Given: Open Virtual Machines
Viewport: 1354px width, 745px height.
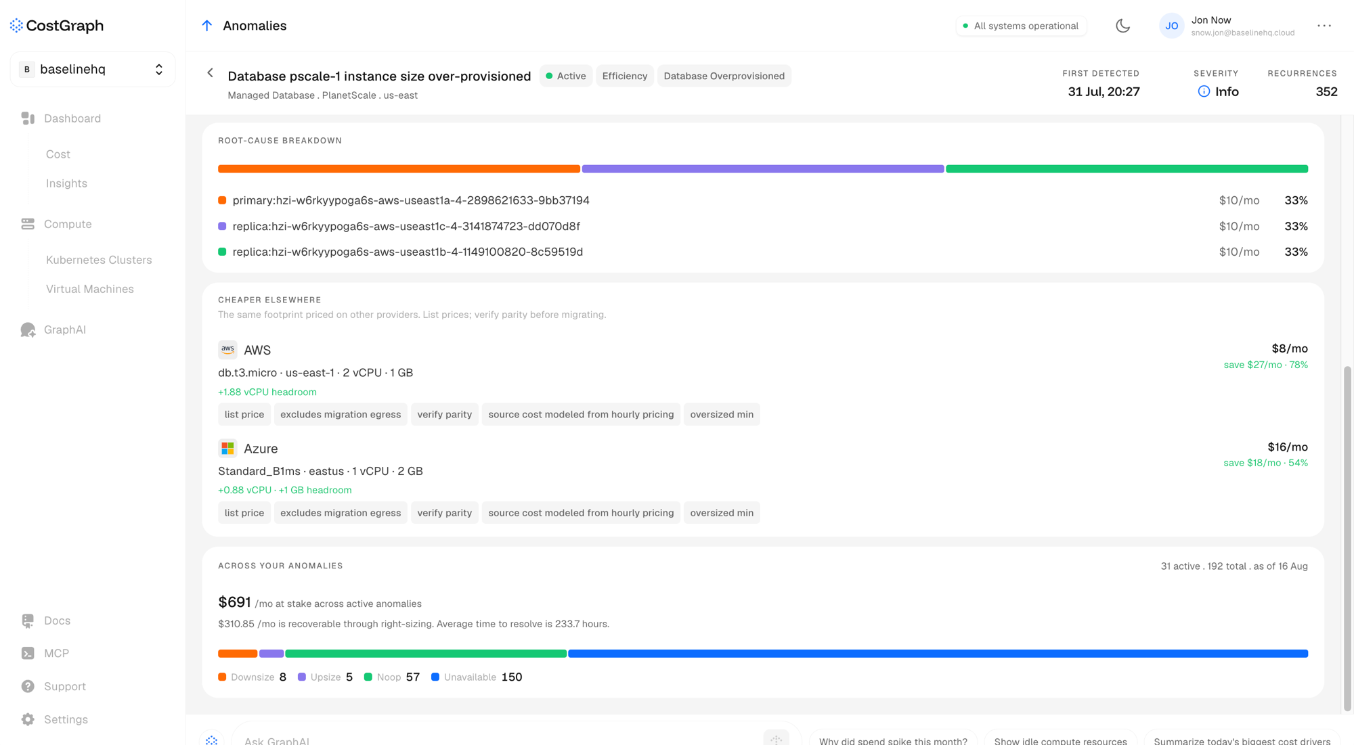Looking at the screenshot, I should coord(90,289).
